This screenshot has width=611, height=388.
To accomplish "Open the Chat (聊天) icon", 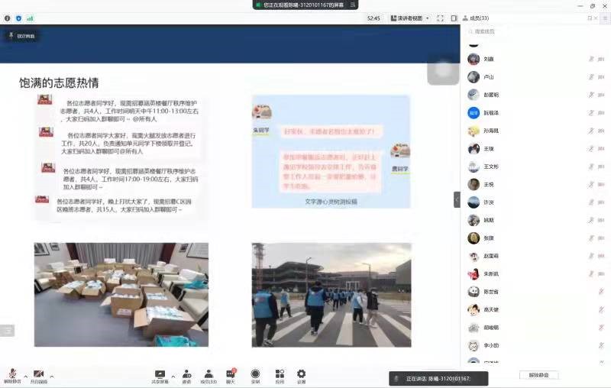I will [x=230, y=374].
